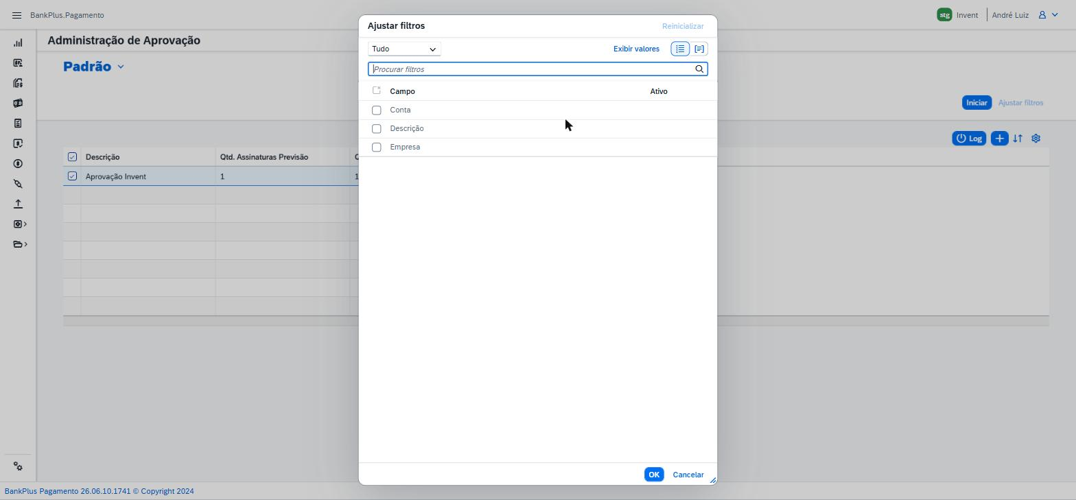Open the bar chart sidebar icon

[18, 43]
